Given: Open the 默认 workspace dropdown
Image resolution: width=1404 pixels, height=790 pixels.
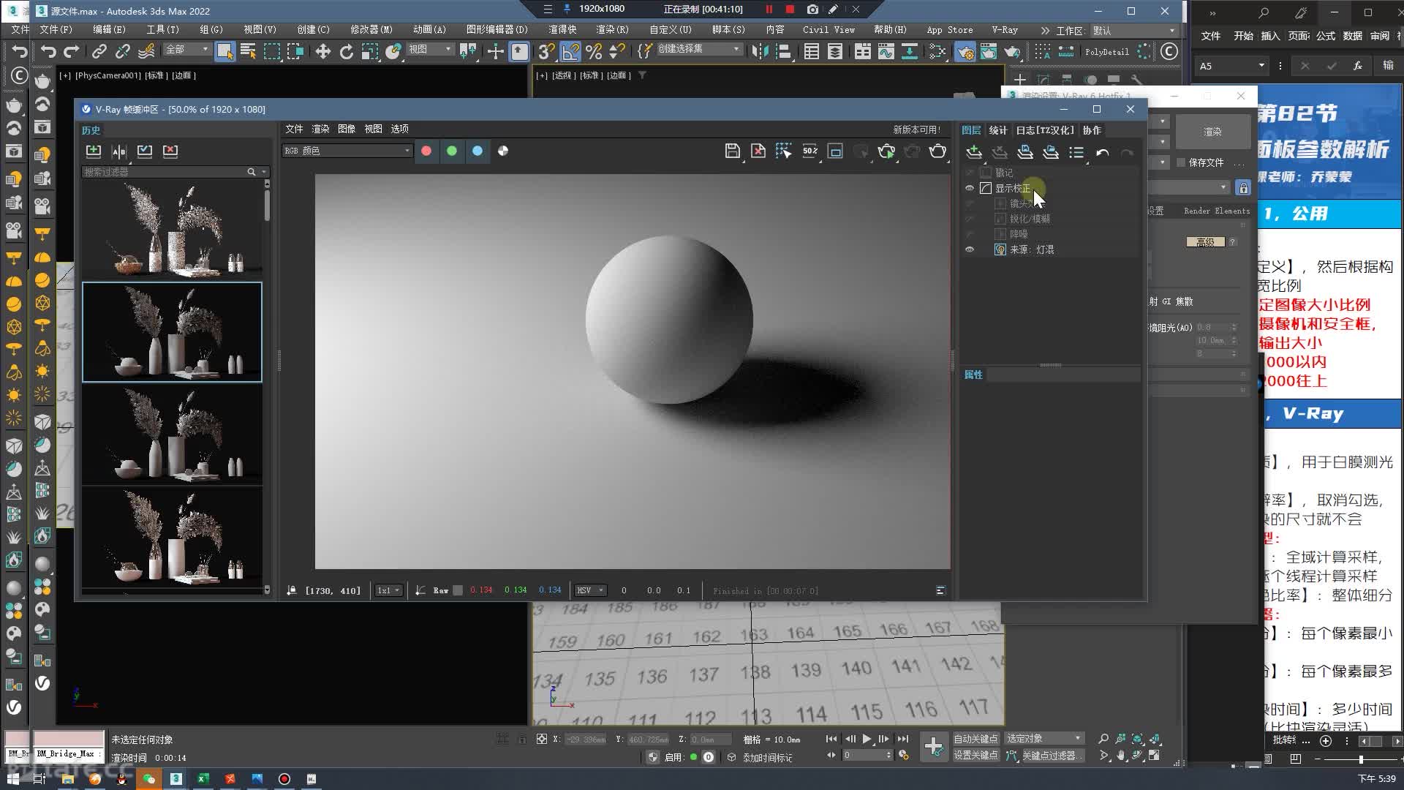Looking at the screenshot, I should pos(1133,31).
